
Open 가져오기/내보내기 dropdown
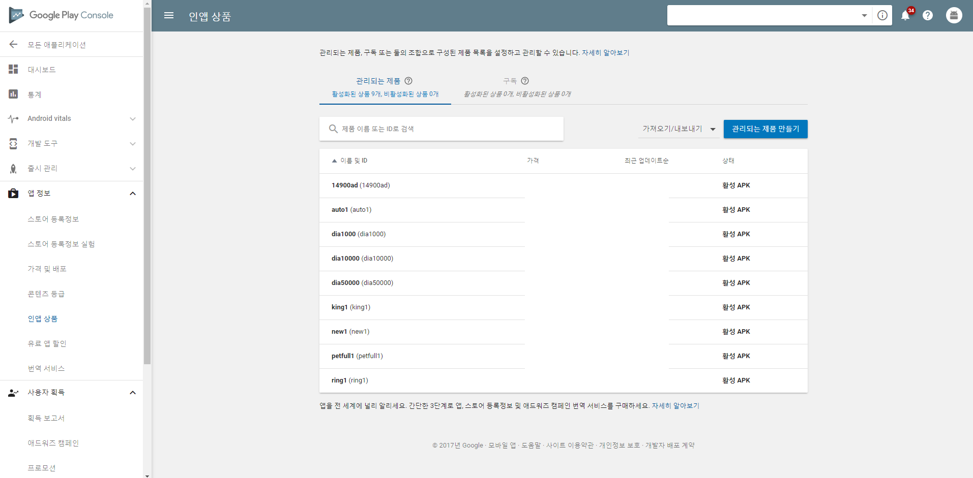click(679, 129)
